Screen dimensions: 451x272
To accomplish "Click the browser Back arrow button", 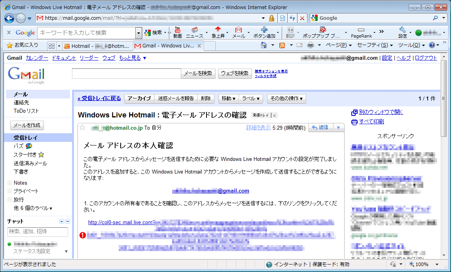I will 9,19.
